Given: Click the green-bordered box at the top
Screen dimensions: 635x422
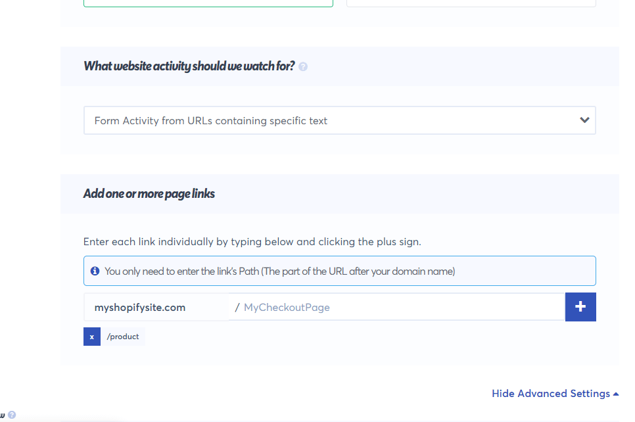Looking at the screenshot, I should [208, 3].
